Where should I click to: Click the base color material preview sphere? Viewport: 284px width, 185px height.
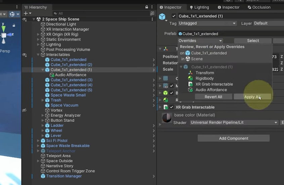click(167, 118)
